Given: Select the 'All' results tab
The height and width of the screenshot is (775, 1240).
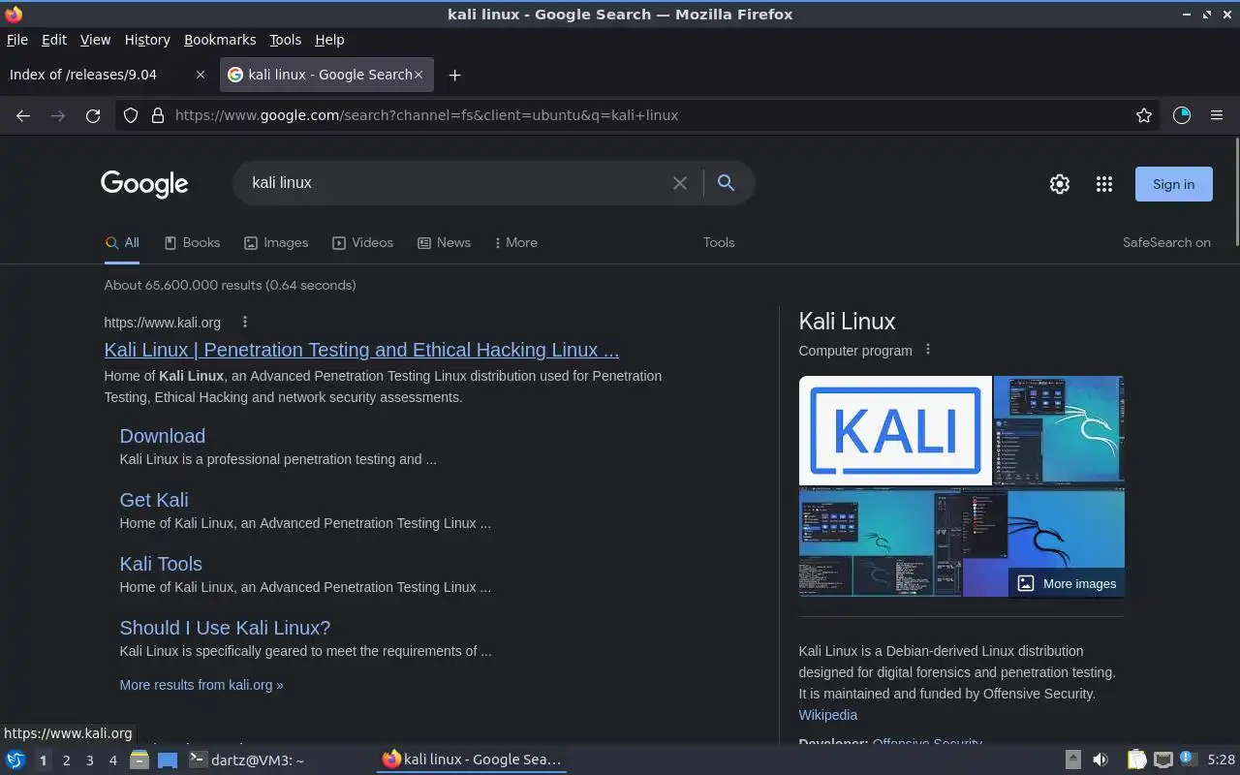Looking at the screenshot, I should click(x=122, y=242).
